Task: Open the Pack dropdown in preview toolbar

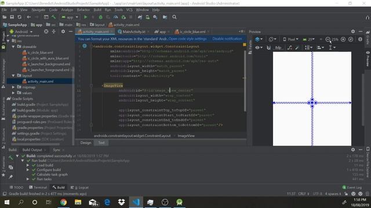Action: pyautogui.click(x=308, y=47)
